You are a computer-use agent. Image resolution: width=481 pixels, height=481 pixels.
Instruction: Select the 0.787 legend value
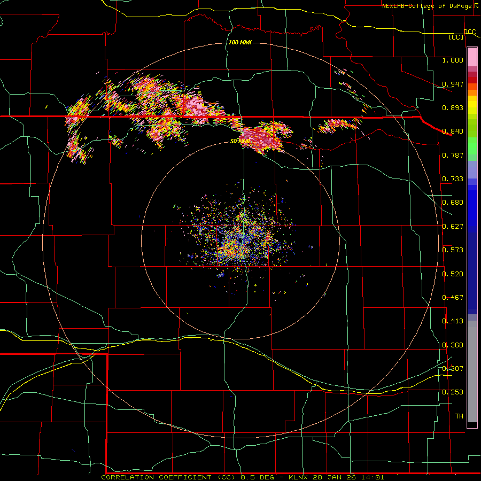click(x=453, y=155)
